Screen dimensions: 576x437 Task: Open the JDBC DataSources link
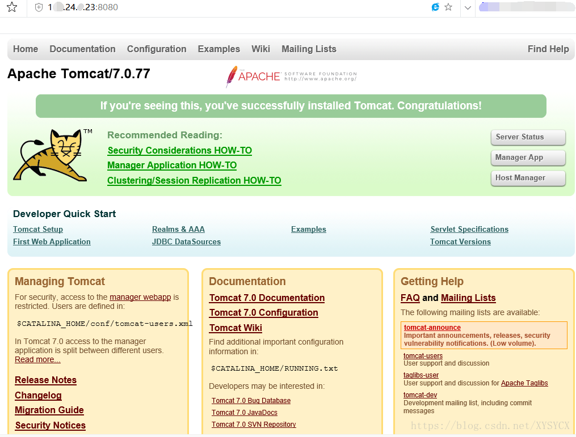[186, 242]
